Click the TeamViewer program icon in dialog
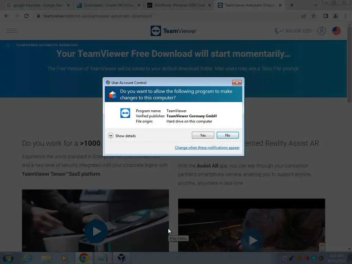This screenshot has height=264, width=352. 125,113
